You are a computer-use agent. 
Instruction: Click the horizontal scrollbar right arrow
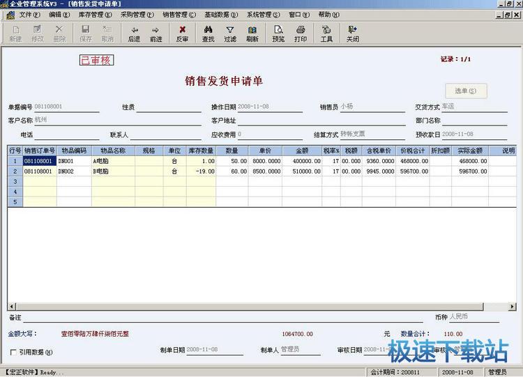pos(513,307)
